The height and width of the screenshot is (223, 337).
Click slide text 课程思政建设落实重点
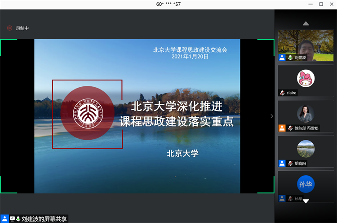pos(177,121)
